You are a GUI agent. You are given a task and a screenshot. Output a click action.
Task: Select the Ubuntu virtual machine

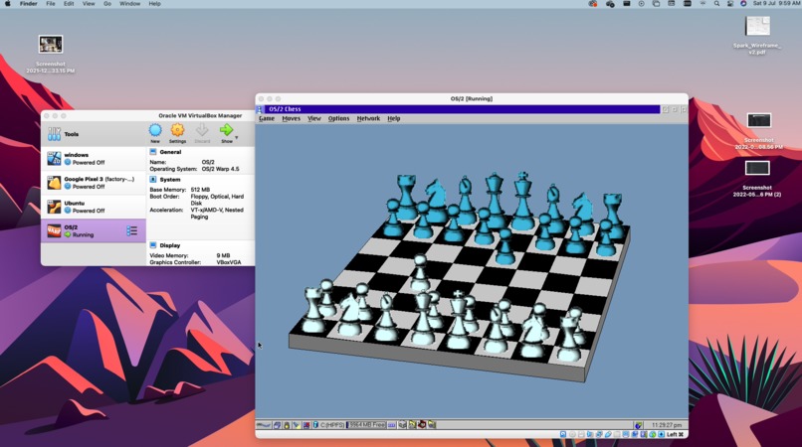(94, 207)
